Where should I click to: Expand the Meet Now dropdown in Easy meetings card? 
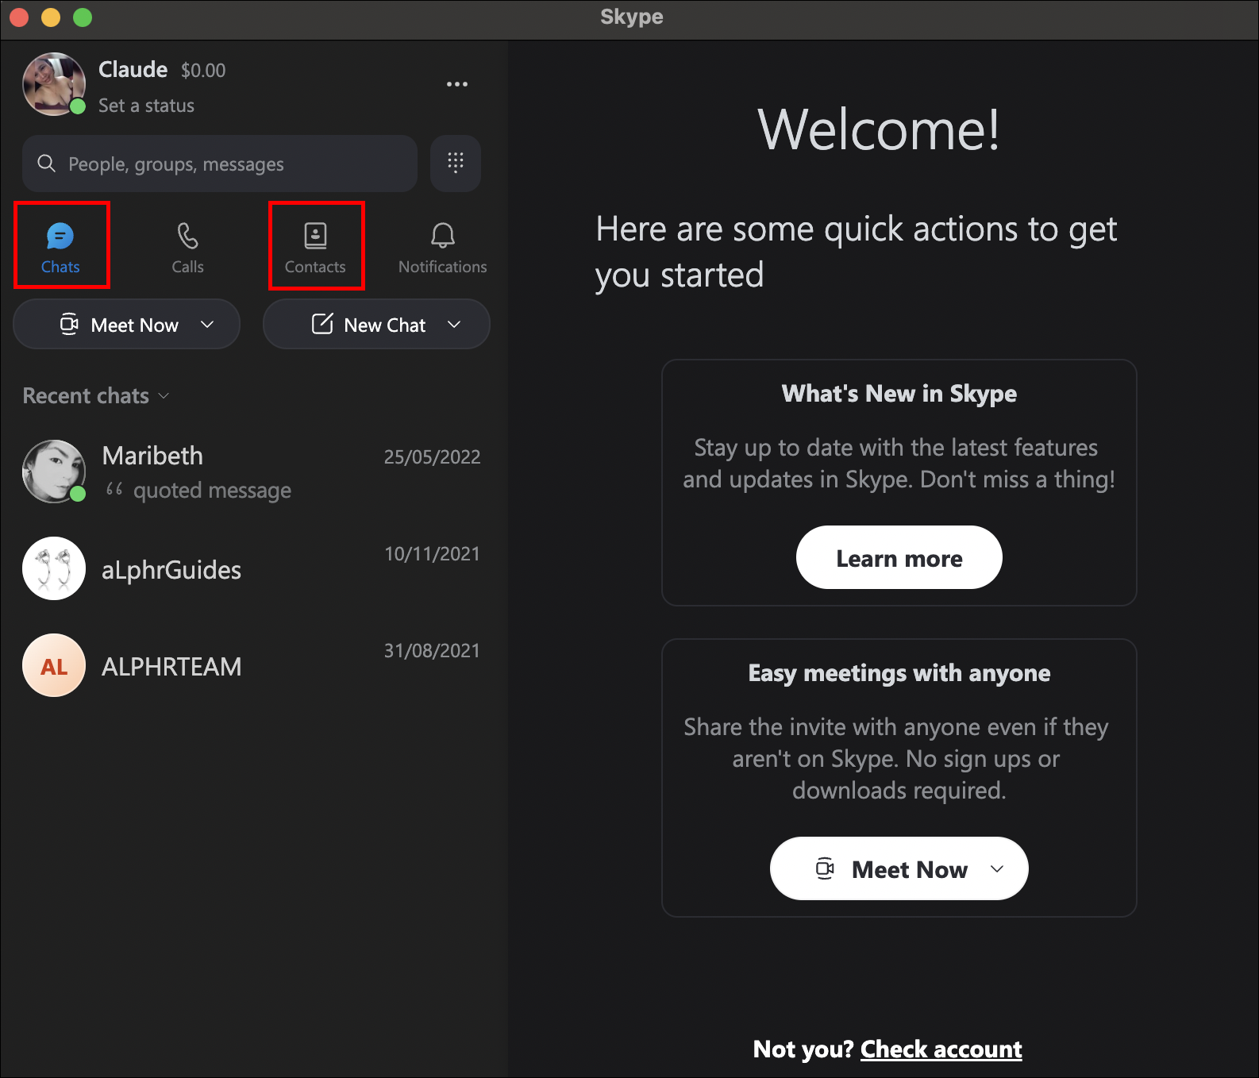coord(997,868)
